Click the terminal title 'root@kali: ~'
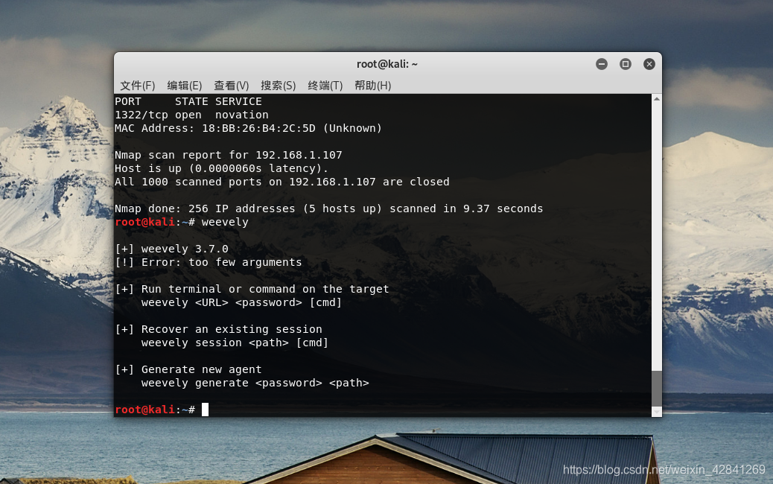Viewport: 773px width, 484px height. tap(387, 64)
